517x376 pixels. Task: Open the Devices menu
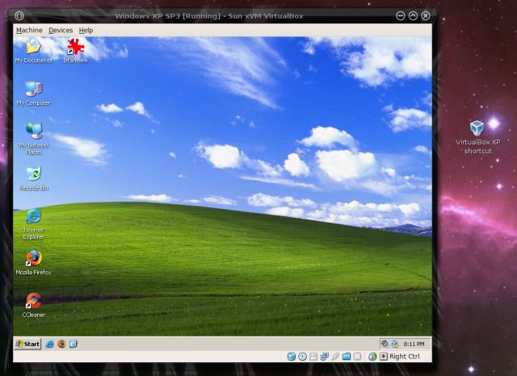(61, 31)
